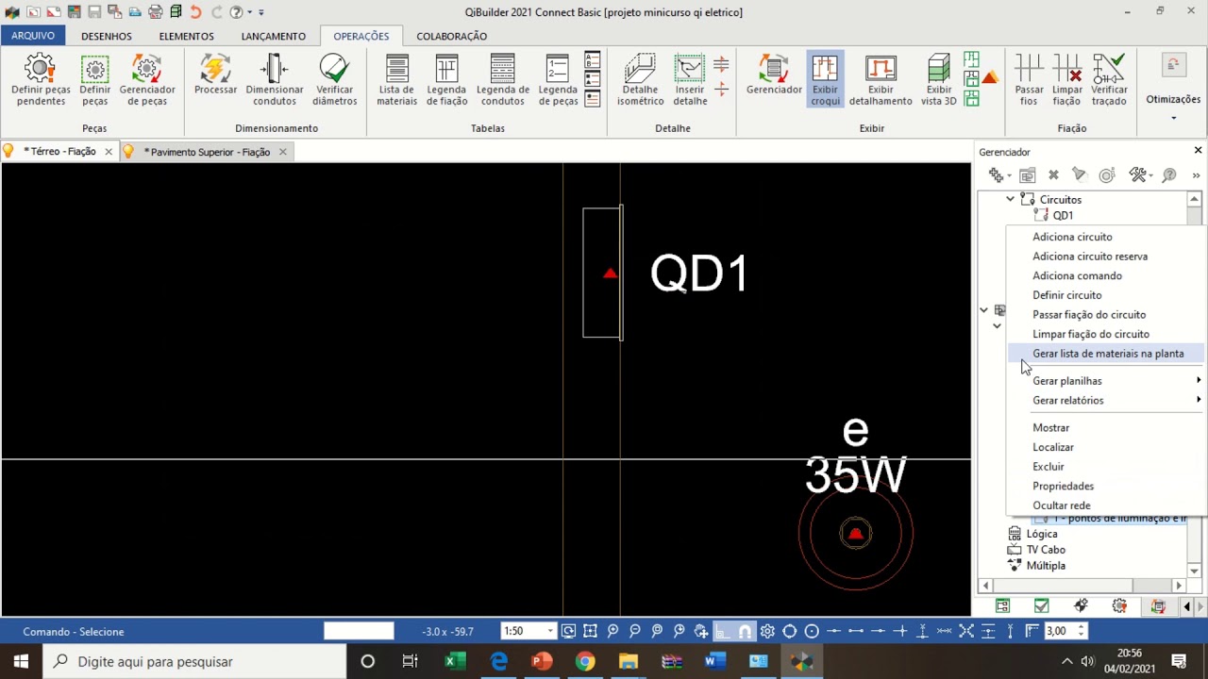Close the Gerenciador panel

(1198, 151)
